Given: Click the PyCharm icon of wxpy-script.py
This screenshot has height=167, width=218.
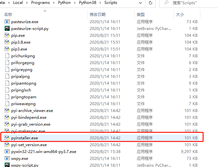Looking at the screenshot, I should coord(7,165).
